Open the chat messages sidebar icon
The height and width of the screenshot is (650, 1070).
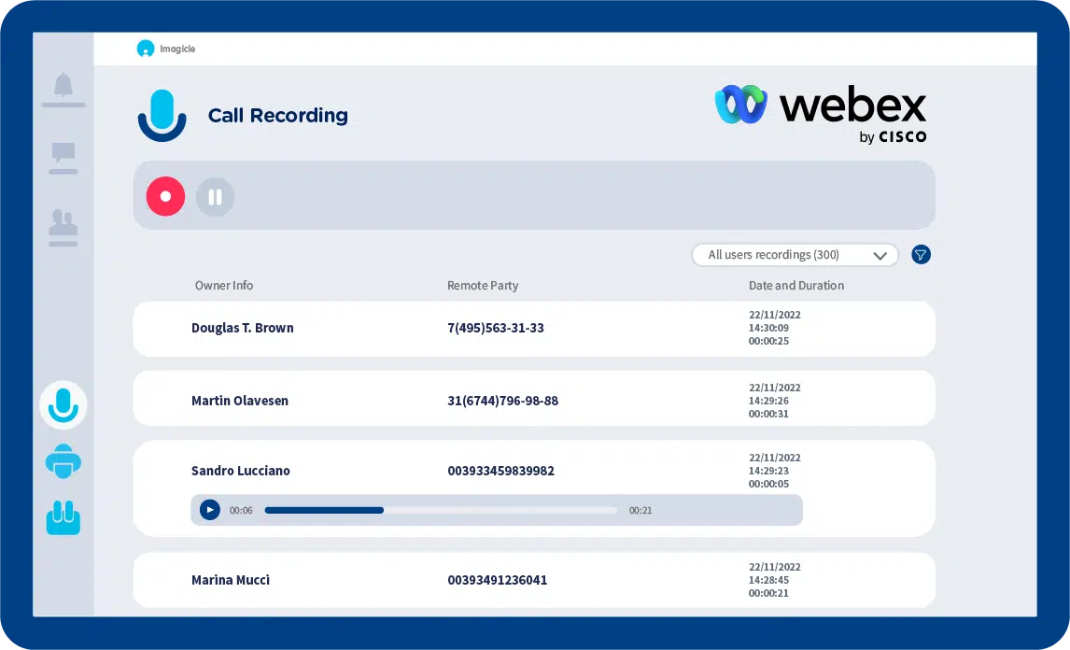(63, 156)
